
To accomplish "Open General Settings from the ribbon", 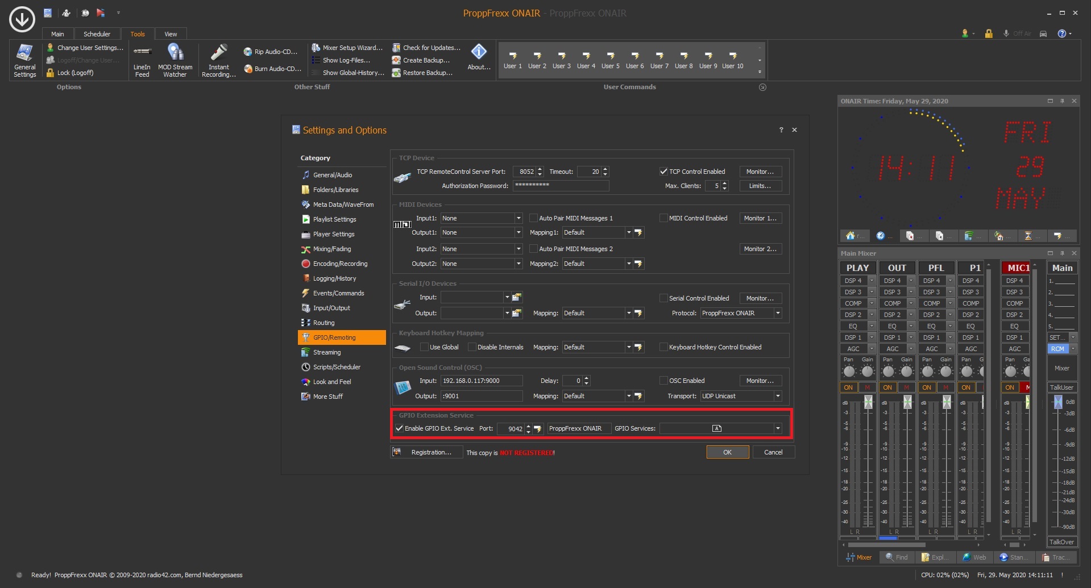I will pyautogui.click(x=24, y=60).
